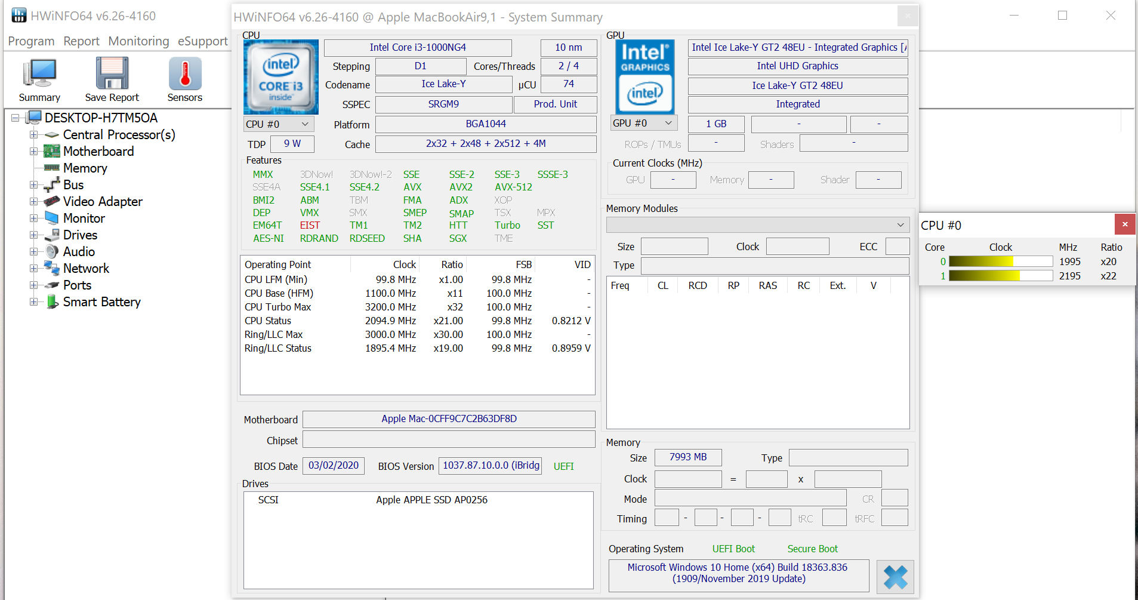This screenshot has width=1138, height=600.
Task: Expand the Video Adapter node
Action: pyautogui.click(x=34, y=202)
